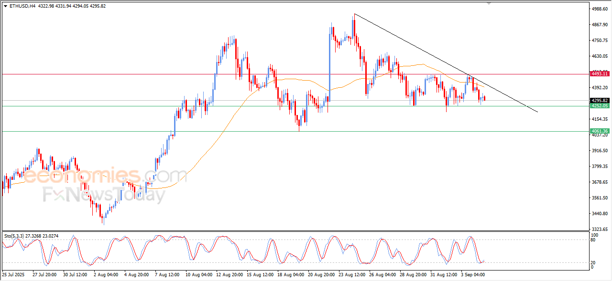This screenshot has height=281, width=612.
Task: Click the green 4061.36 price level label
Action: click(x=600, y=131)
